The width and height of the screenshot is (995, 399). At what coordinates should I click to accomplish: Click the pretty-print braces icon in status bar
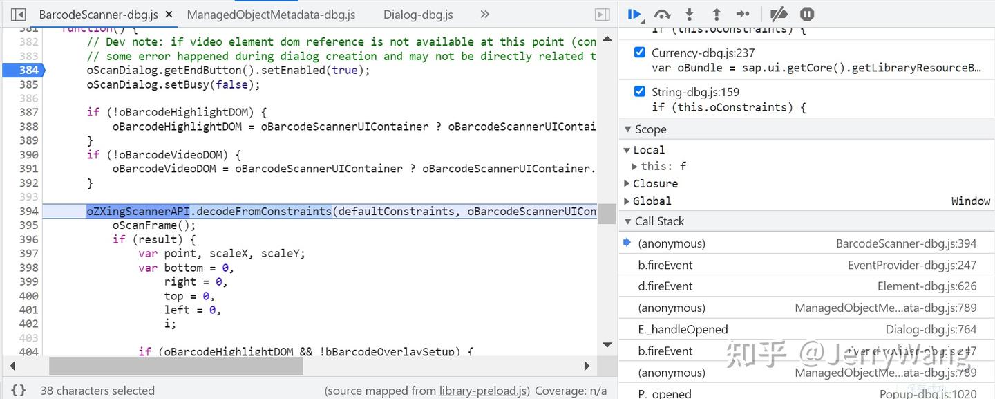coord(18,390)
